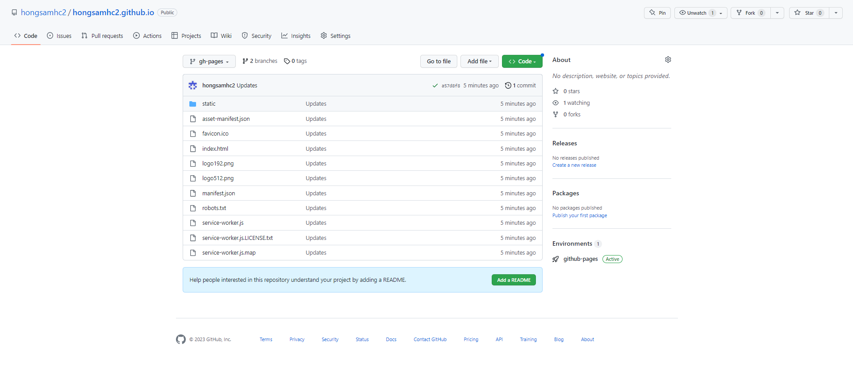Click the file icon next to favicon.ico
This screenshot has width=853, height=371.
point(193,134)
